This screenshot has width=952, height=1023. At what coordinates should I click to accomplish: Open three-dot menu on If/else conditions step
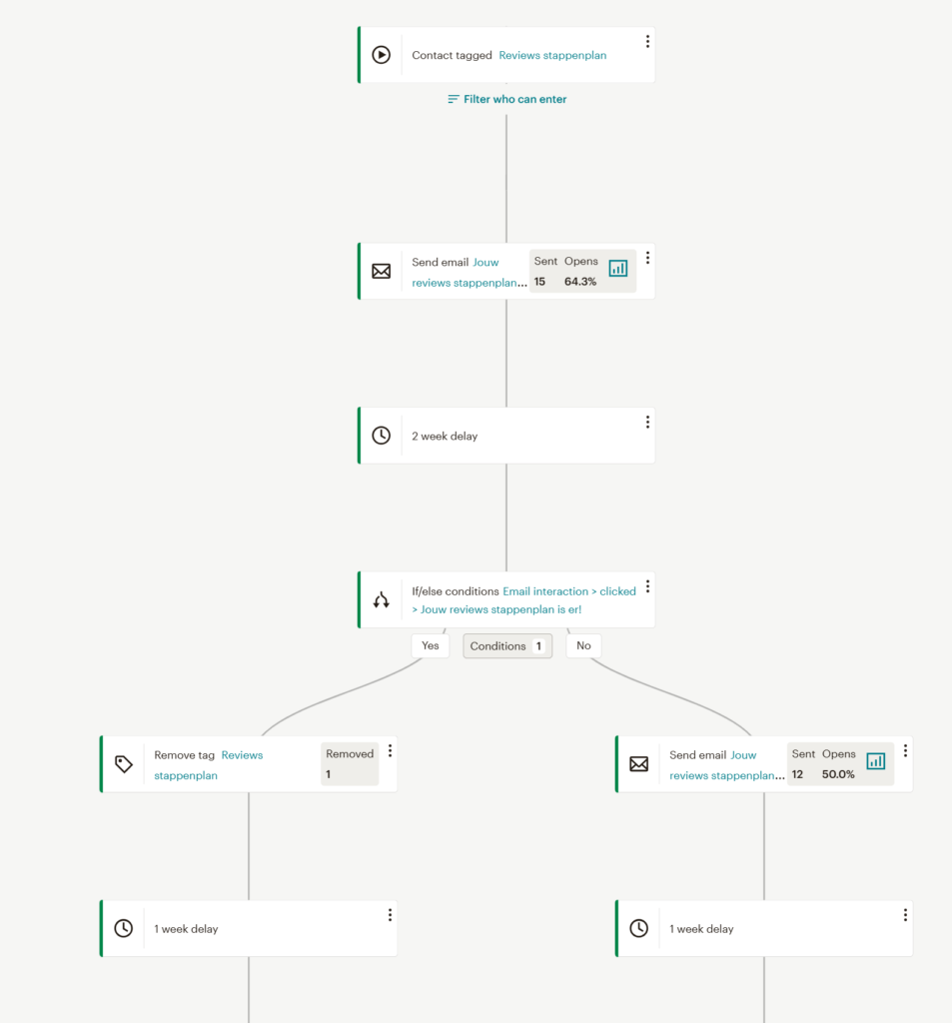[x=647, y=586]
